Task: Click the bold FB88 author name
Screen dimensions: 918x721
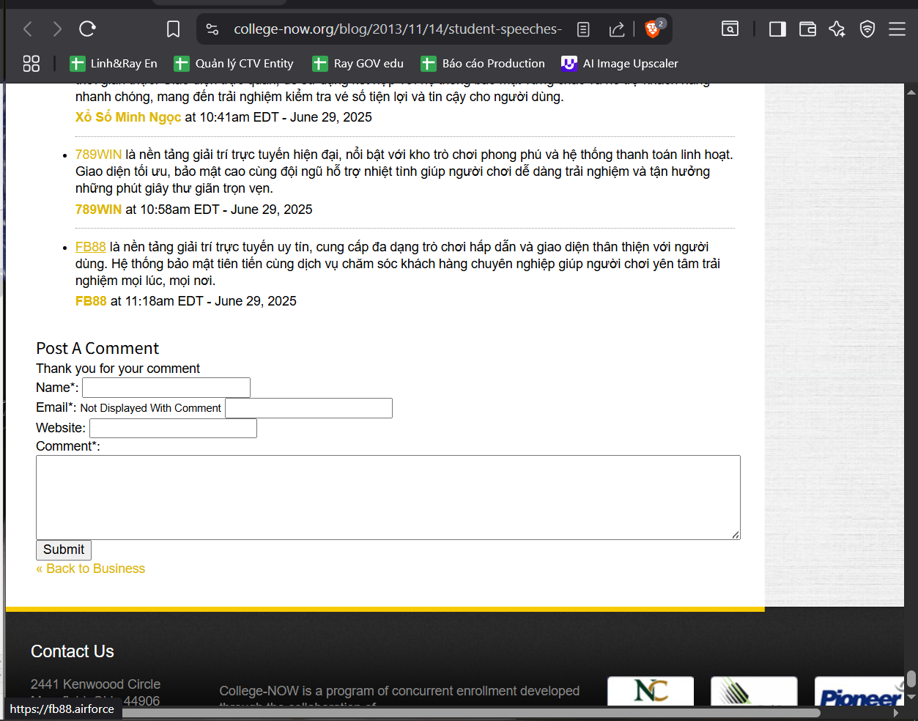Action: 91,301
